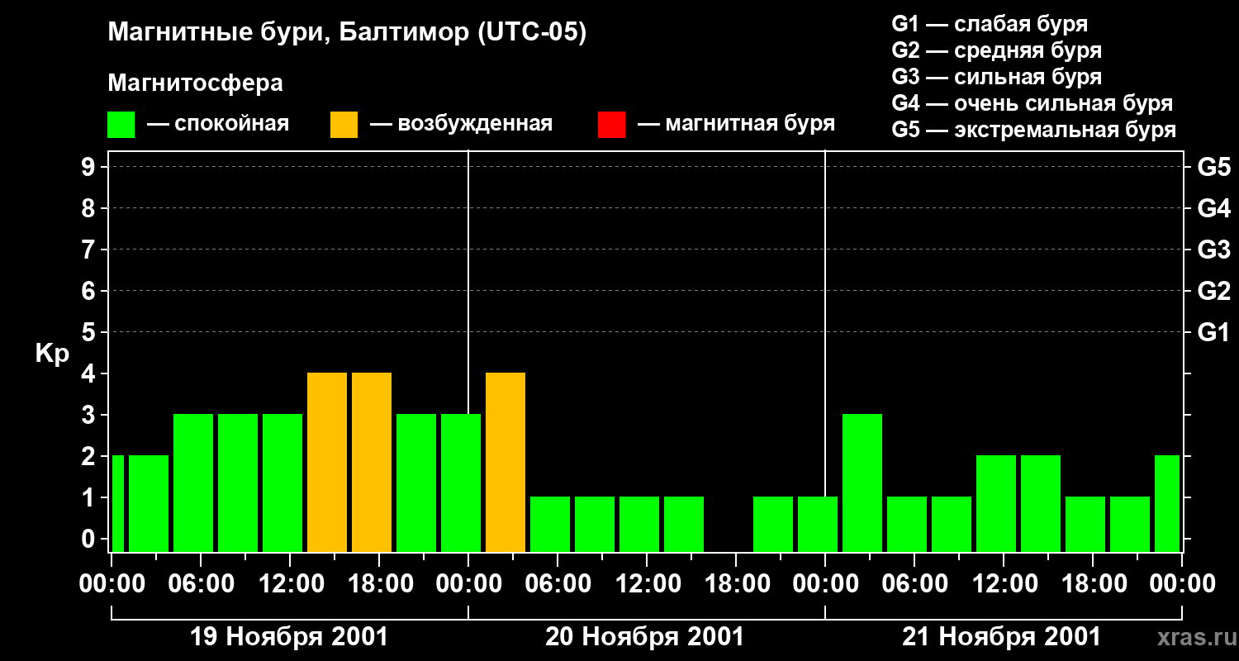Click the green 'спокойная' legend swatch
Screen dimensions: 1239x661
pyautogui.click(x=121, y=125)
